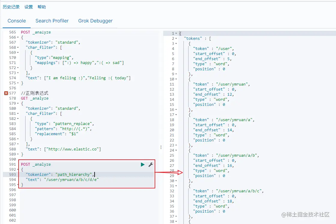Click the "/user" token line in output
Viewport: 336px width, 224px height.
[213, 49]
